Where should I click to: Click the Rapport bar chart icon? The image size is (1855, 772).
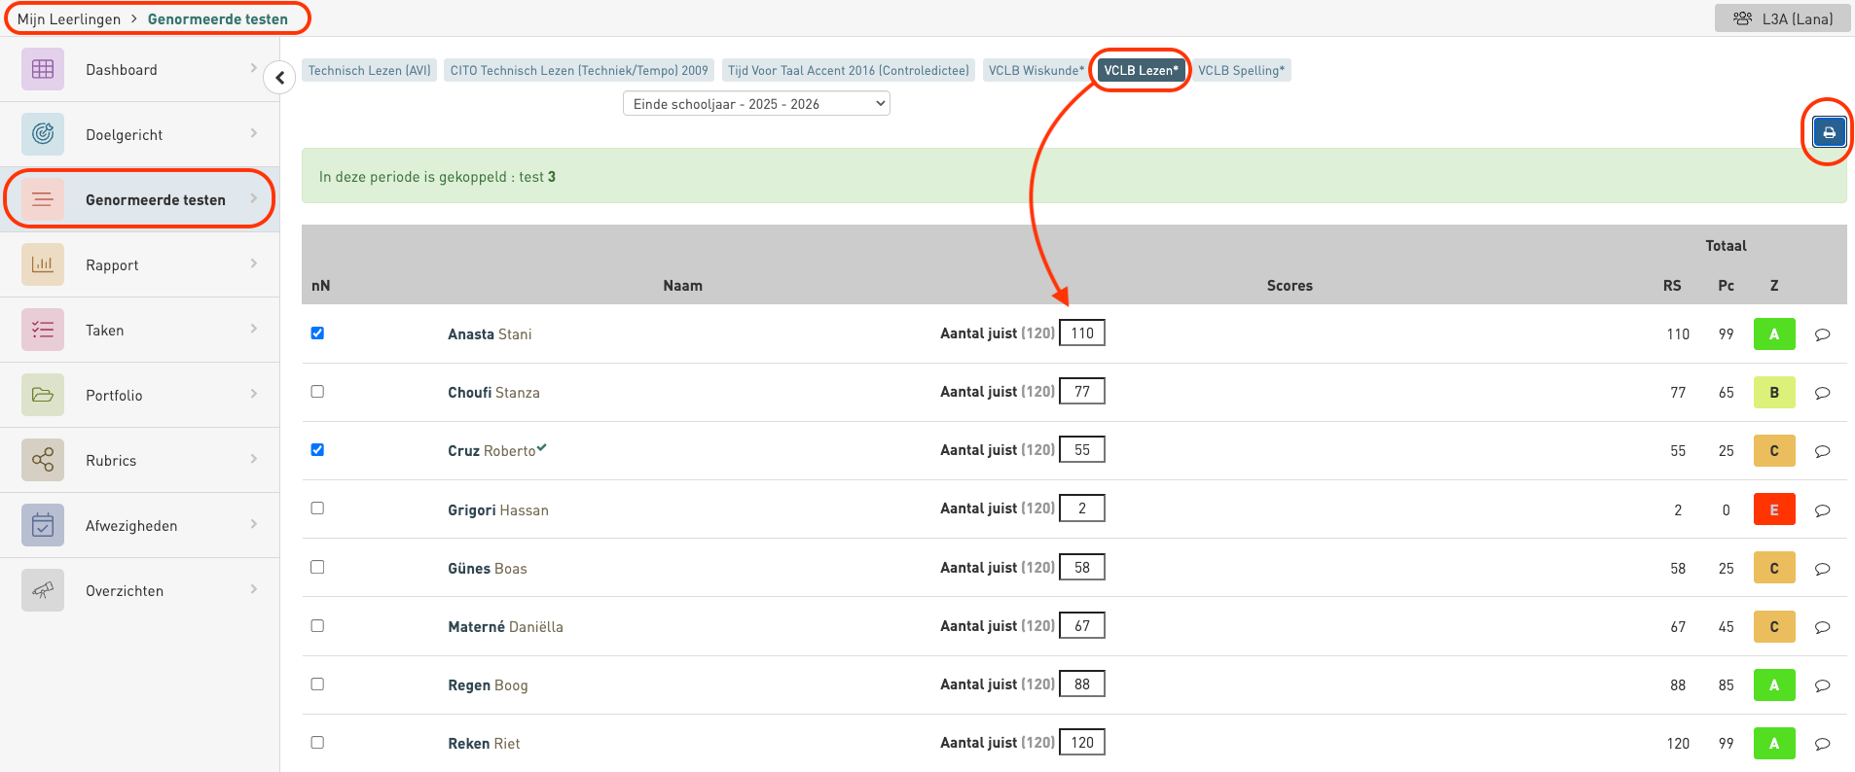pyautogui.click(x=43, y=264)
